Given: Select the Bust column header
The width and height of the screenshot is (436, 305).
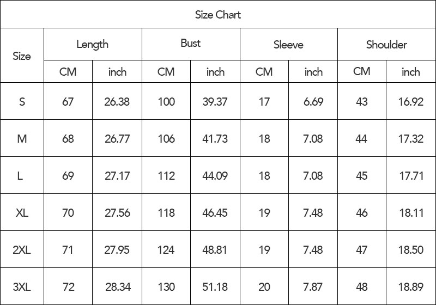Looking at the screenshot, I should coord(191,44).
